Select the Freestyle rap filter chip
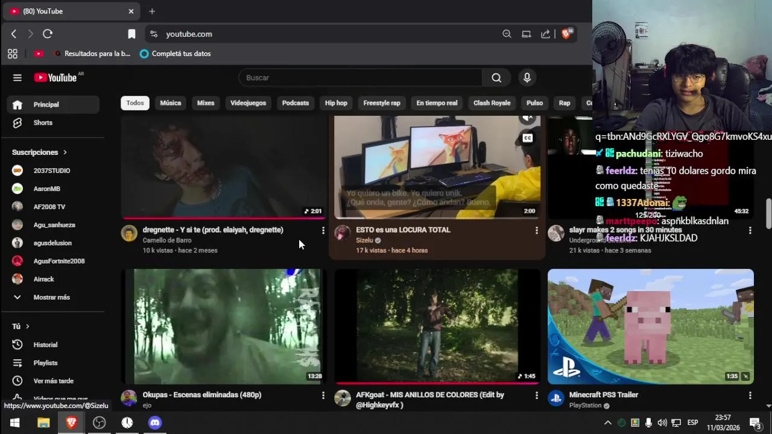Screen dimensions: 772x434 coord(382,103)
